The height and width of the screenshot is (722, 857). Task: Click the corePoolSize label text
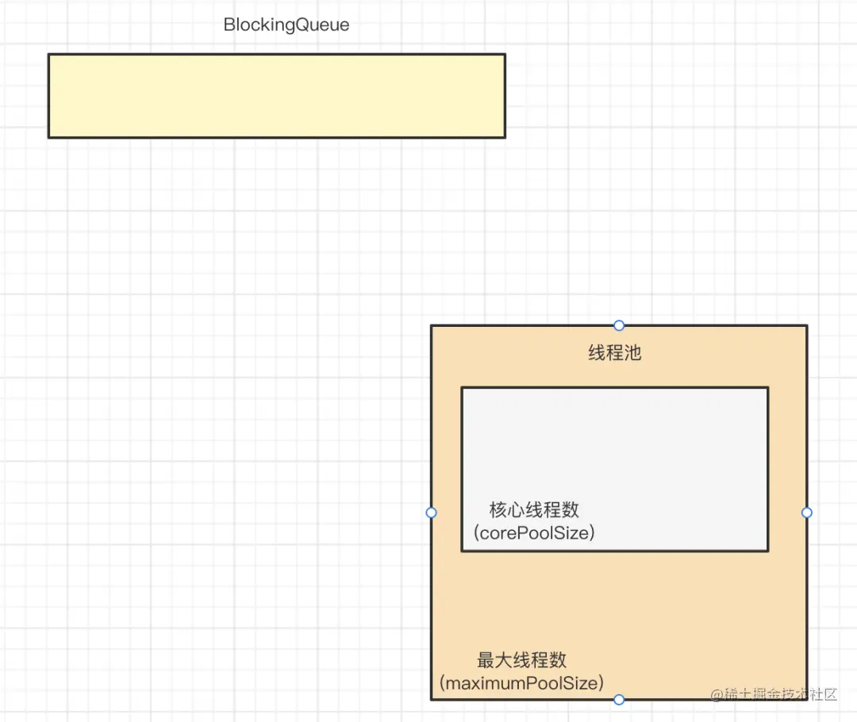(x=533, y=534)
